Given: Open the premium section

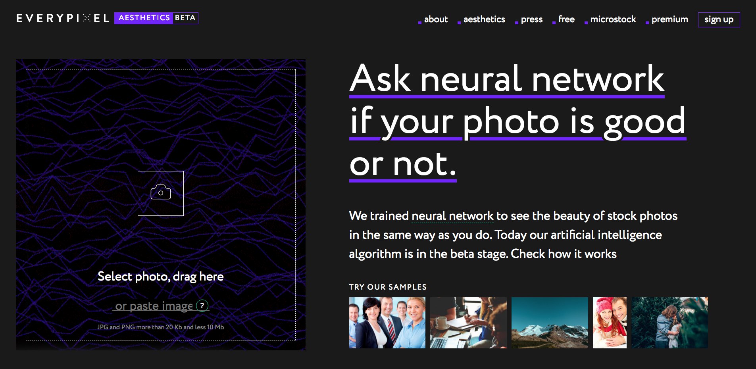Looking at the screenshot, I should point(669,19).
